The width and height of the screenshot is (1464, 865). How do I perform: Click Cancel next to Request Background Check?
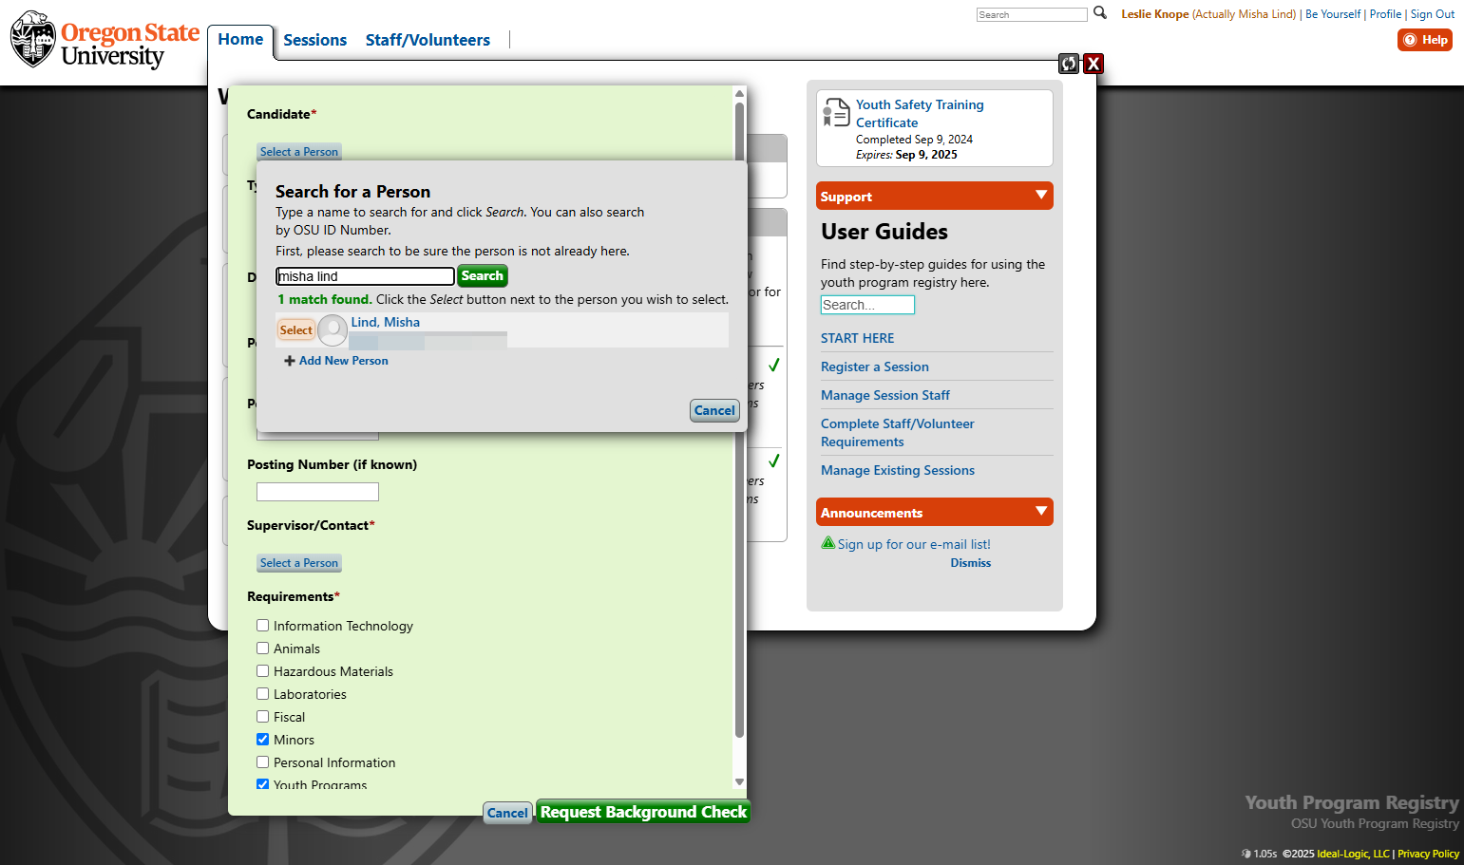(x=507, y=813)
